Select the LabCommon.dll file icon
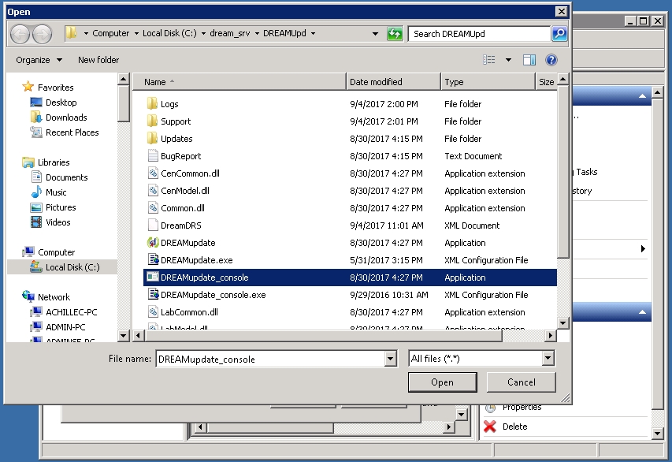 (153, 312)
